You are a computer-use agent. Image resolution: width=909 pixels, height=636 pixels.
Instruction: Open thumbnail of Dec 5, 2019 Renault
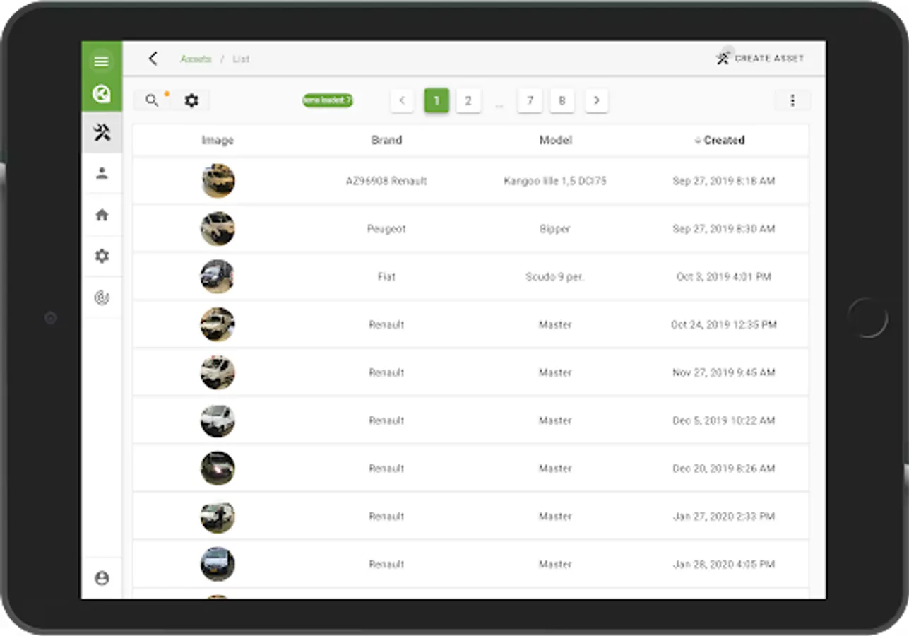[x=218, y=420]
